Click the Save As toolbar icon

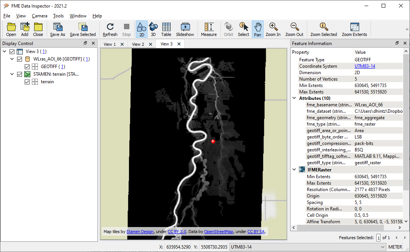pyautogui.click(x=58, y=29)
